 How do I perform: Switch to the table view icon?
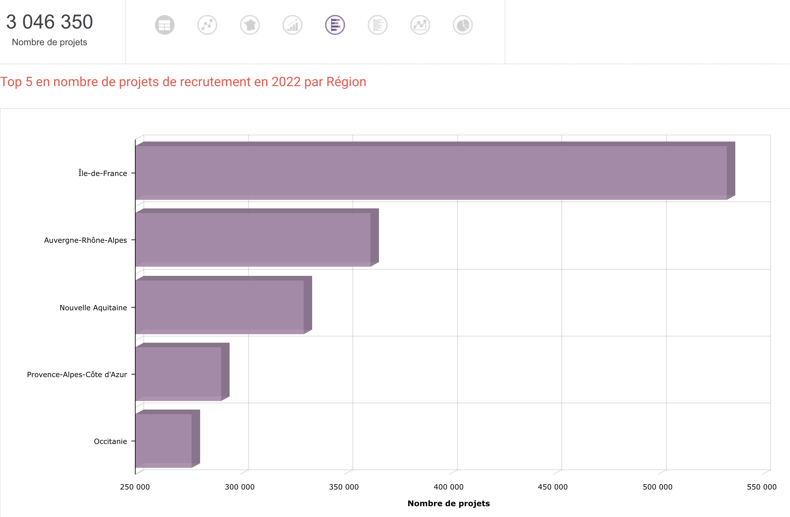pos(165,25)
